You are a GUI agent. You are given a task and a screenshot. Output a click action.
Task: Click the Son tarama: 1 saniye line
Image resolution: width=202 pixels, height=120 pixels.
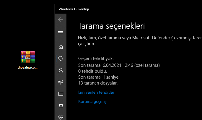pos(98,77)
